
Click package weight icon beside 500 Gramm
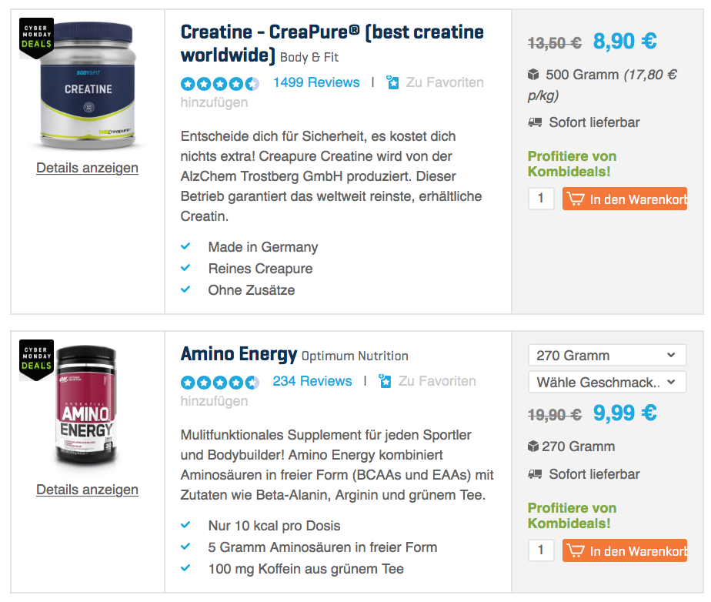click(x=534, y=75)
